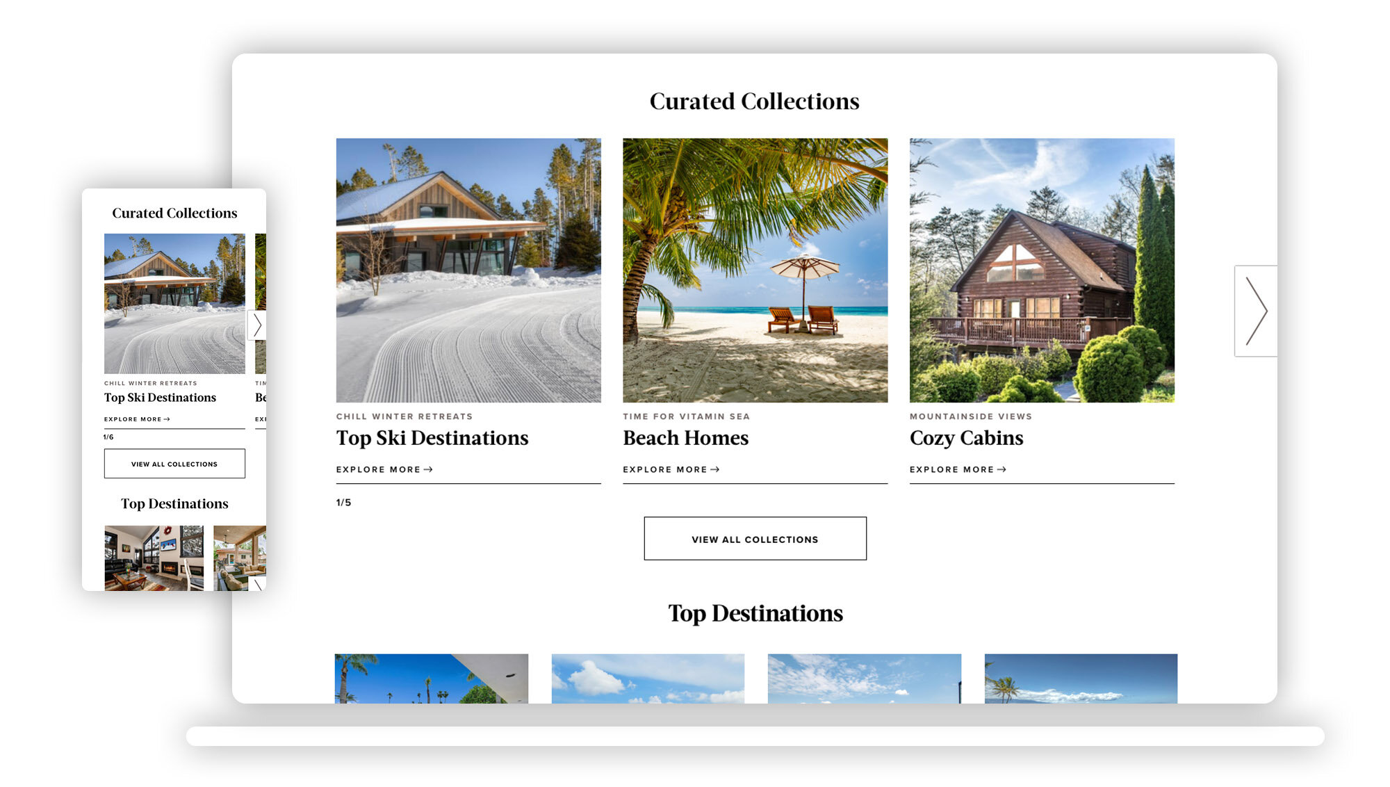Click the desktop Curated Collections heading
The image size is (1390, 787).
click(755, 102)
